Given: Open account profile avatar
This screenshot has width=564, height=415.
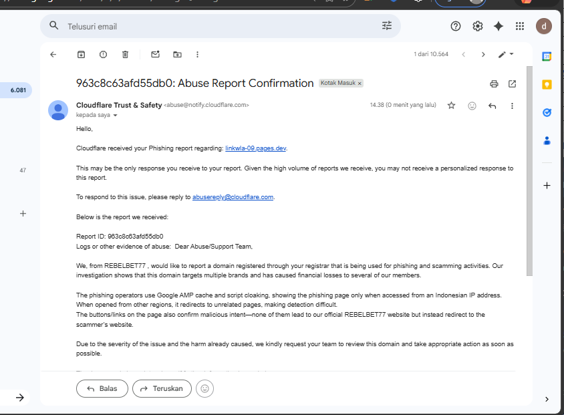Looking at the screenshot, I should point(544,26).
